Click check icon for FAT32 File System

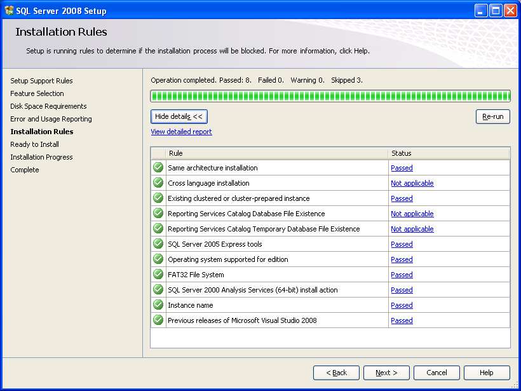158,274
